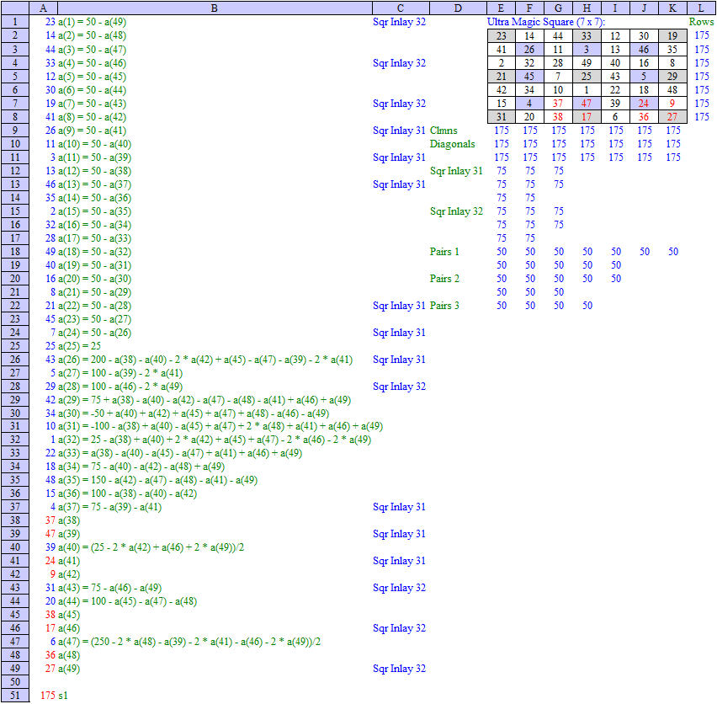Click the green 'Rows' label
The width and height of the screenshot is (717, 704).
(702, 22)
